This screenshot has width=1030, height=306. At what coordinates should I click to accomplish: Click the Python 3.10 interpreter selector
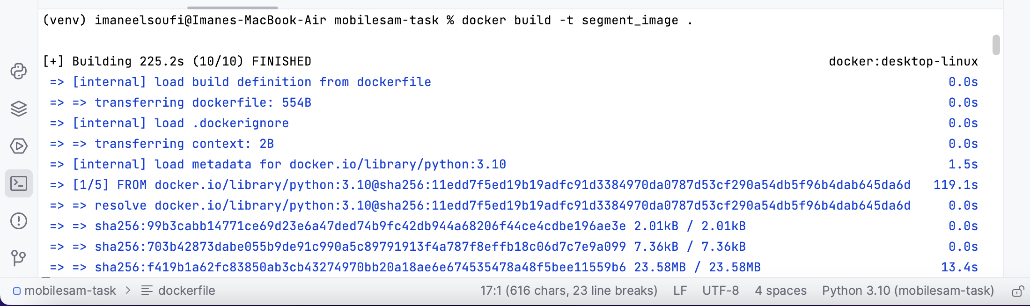(908, 291)
